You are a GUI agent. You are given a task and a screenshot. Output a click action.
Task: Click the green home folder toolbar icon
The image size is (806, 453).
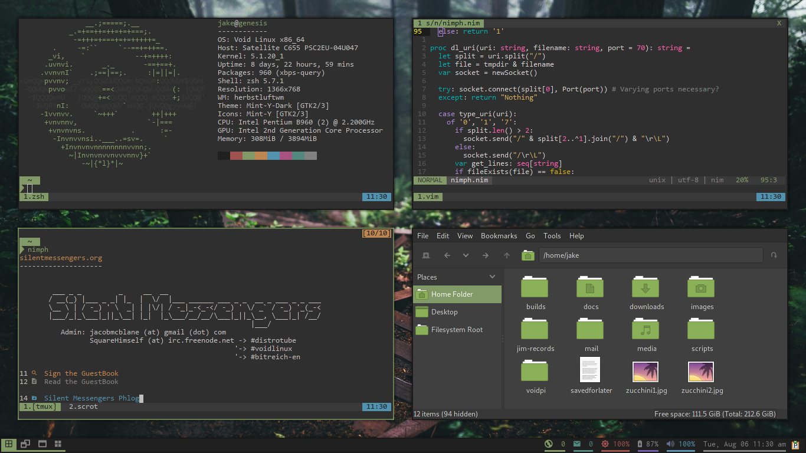(527, 255)
